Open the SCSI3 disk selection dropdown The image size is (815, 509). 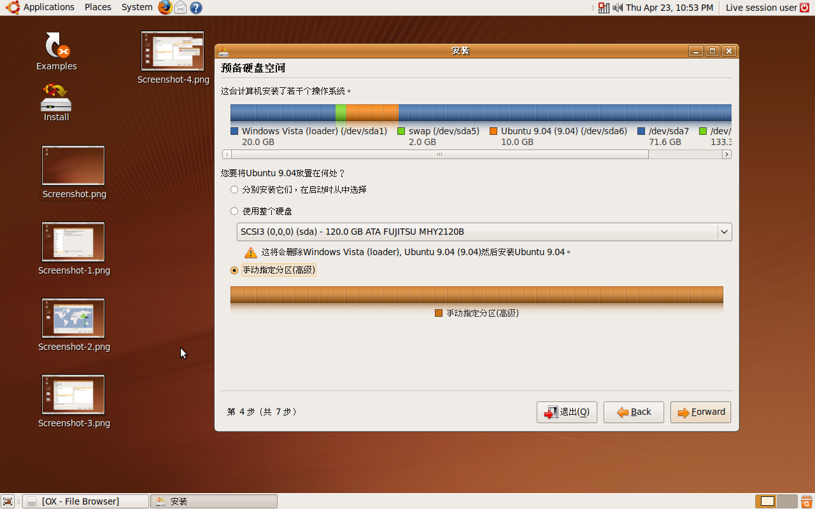tap(484, 232)
